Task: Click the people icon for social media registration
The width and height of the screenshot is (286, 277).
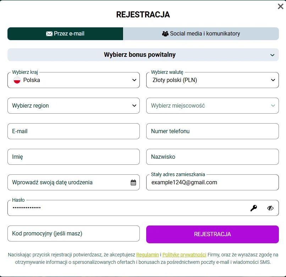Action: [165, 34]
